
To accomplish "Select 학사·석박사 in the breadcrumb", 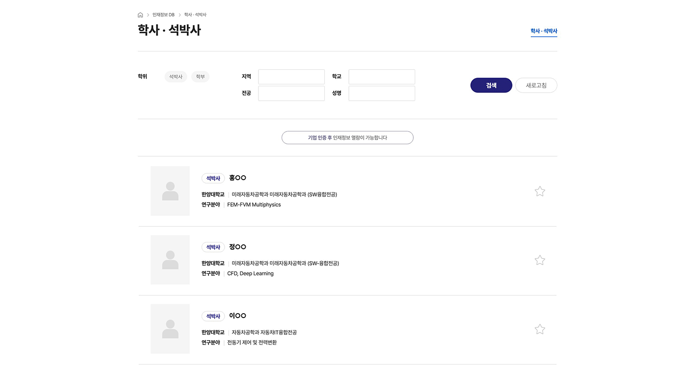I will coord(195,15).
